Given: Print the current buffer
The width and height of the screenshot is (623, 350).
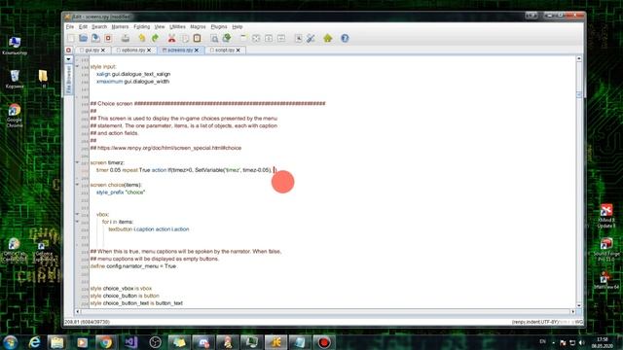Looking at the screenshot, I should (x=126, y=38).
